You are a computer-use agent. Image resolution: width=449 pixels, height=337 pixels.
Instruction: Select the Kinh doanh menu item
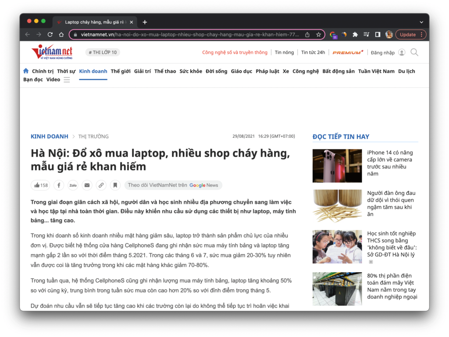pyautogui.click(x=93, y=71)
